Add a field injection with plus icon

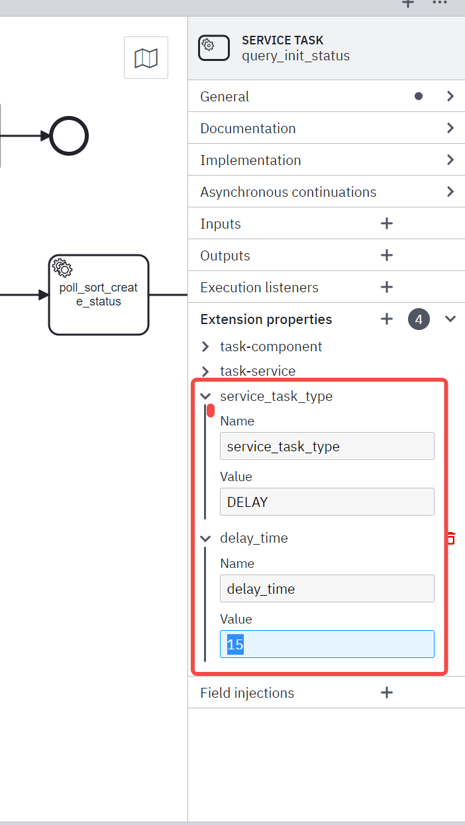pos(387,693)
